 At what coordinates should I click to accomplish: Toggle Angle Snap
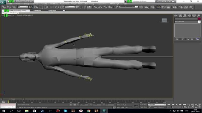pos(100,7)
